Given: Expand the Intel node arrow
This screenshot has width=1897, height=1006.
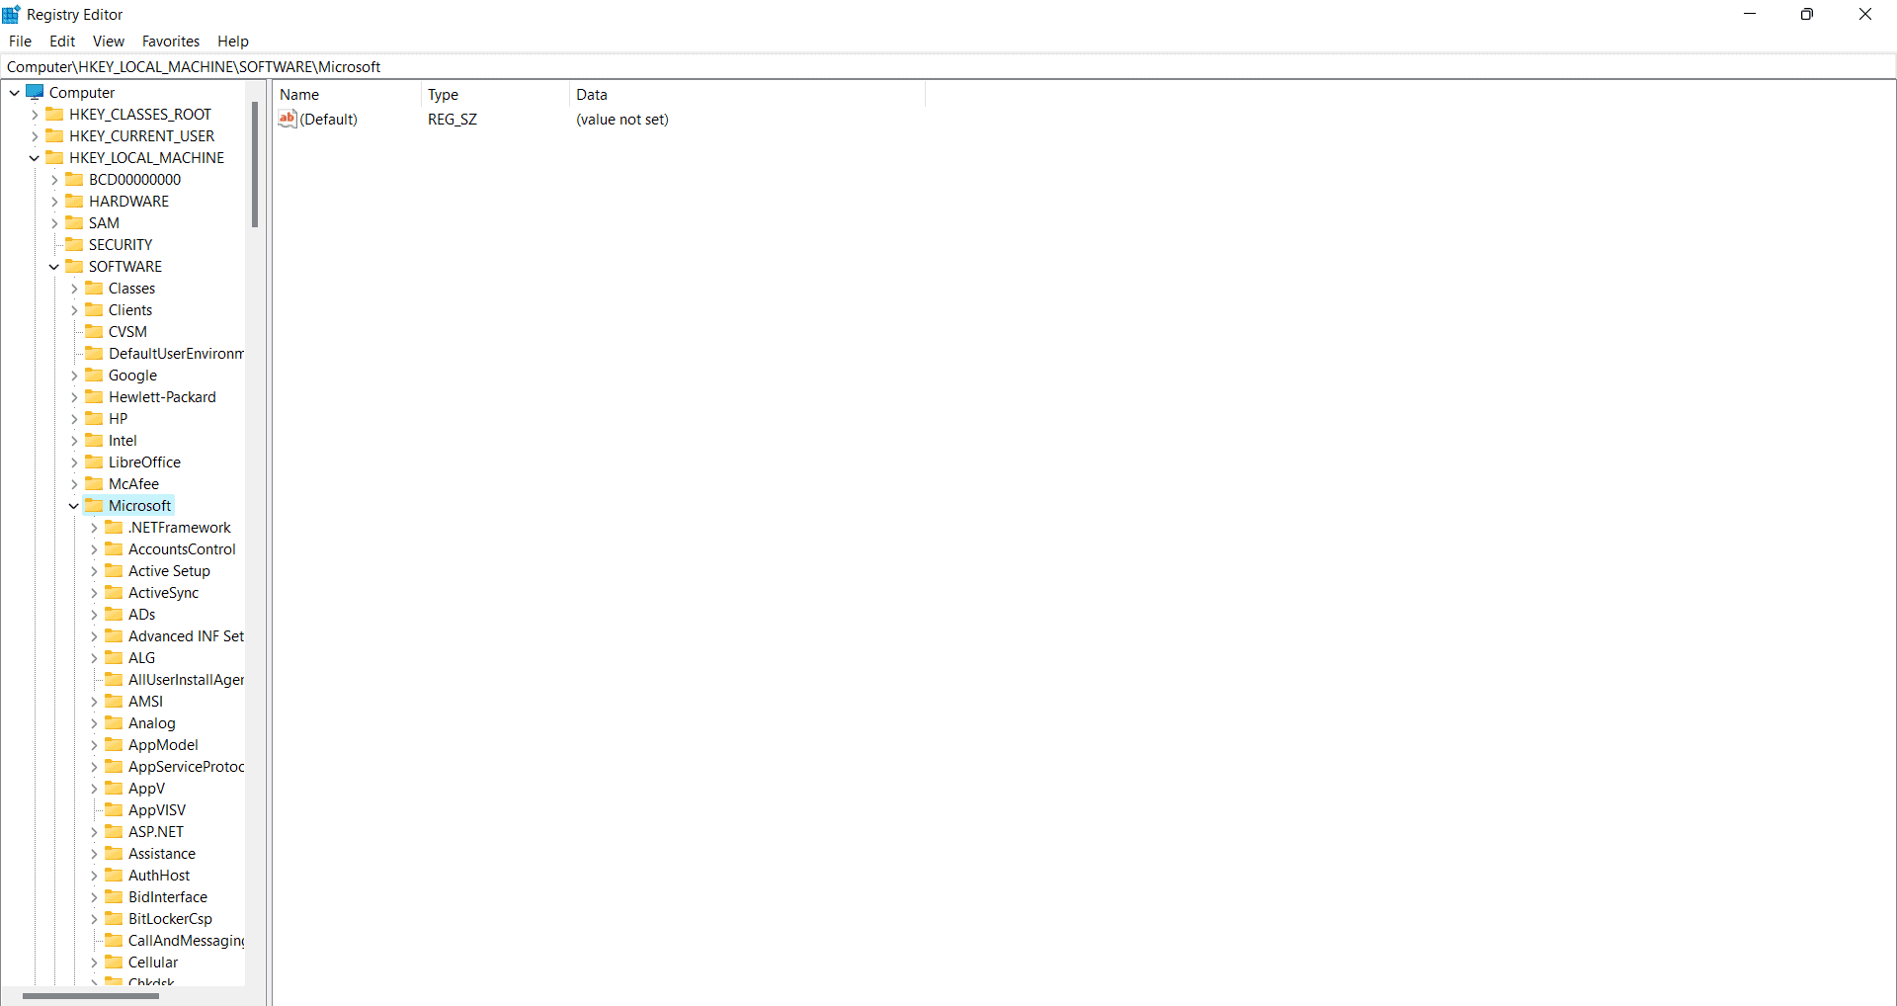Looking at the screenshot, I should pos(74,441).
